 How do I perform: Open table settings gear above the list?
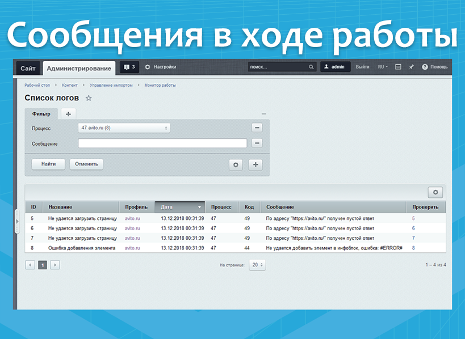tap(435, 192)
